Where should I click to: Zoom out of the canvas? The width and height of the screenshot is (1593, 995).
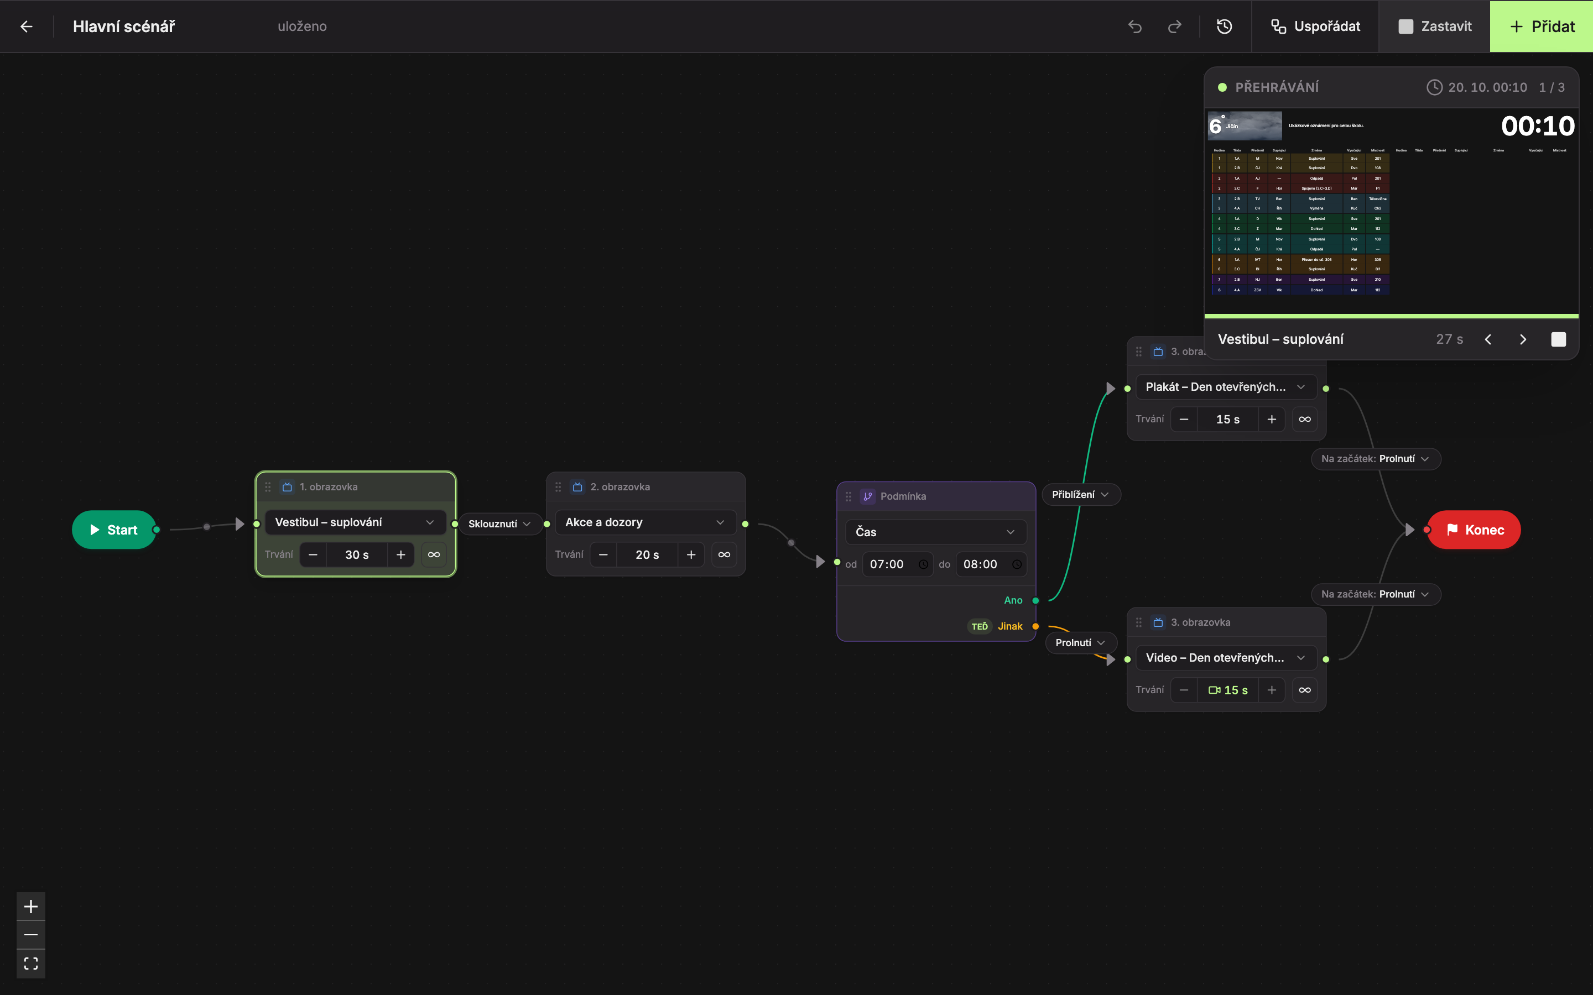coord(31,934)
